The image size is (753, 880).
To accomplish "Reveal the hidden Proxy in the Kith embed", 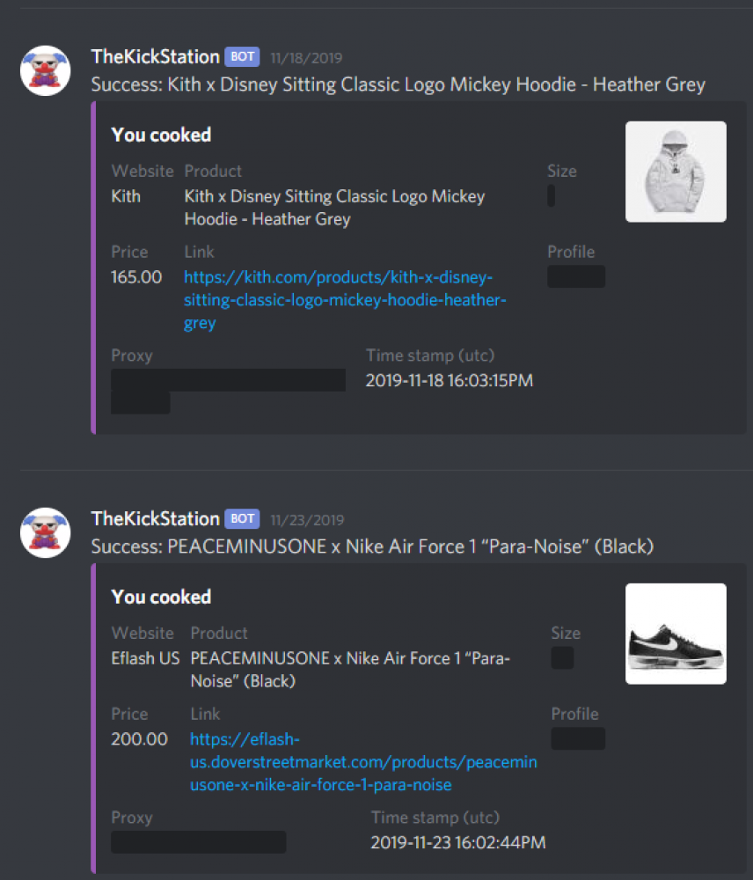I will point(229,392).
